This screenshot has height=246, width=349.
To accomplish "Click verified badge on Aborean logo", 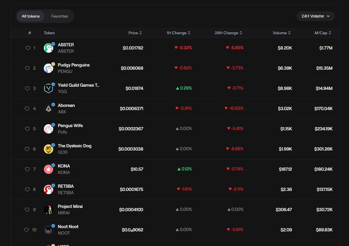I will pos(53,104).
